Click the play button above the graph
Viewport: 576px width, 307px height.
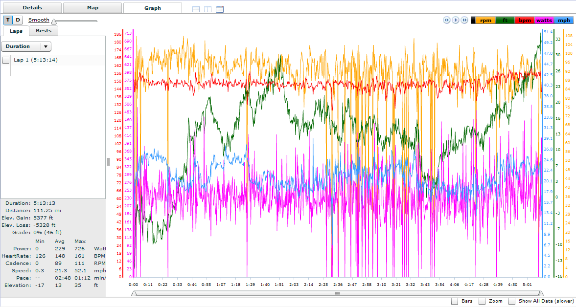(456, 20)
